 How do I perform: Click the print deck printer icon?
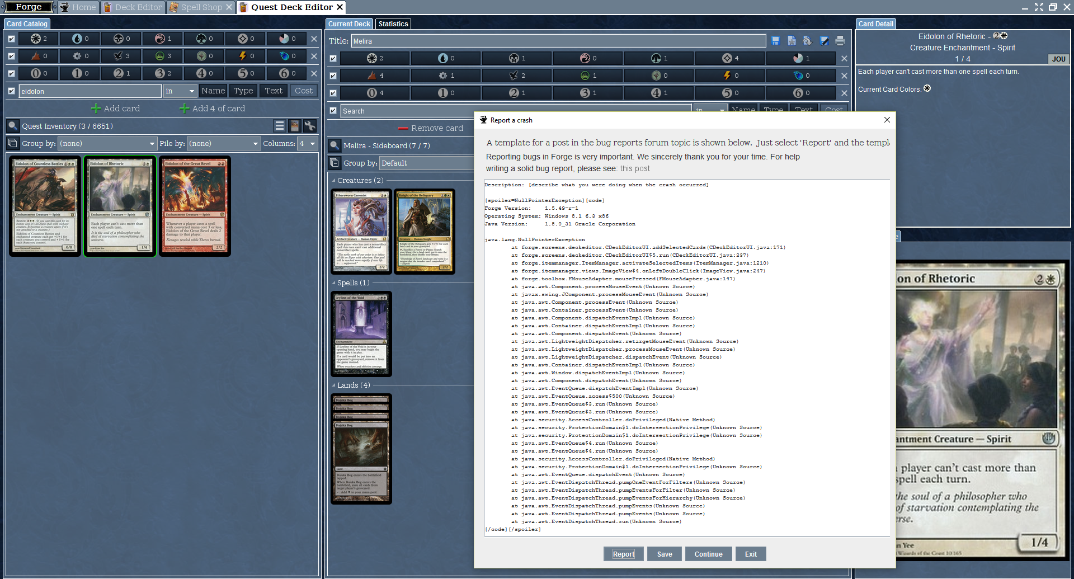click(840, 41)
